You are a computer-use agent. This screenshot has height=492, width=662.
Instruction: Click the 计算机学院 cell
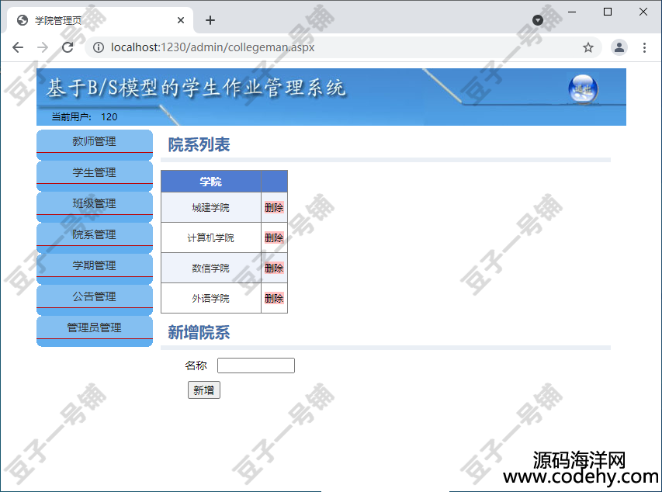click(210, 237)
